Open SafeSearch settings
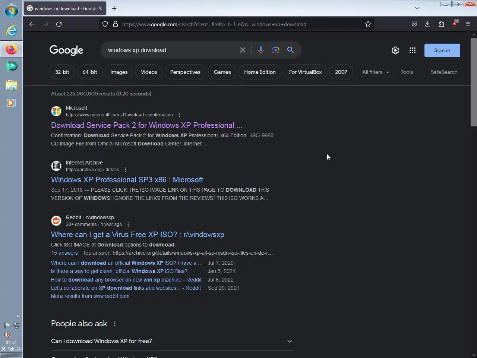 coord(444,72)
